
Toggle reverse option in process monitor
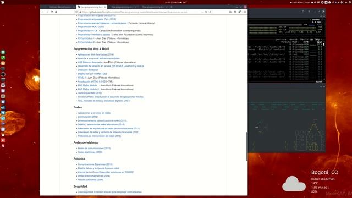(x=293, y=40)
